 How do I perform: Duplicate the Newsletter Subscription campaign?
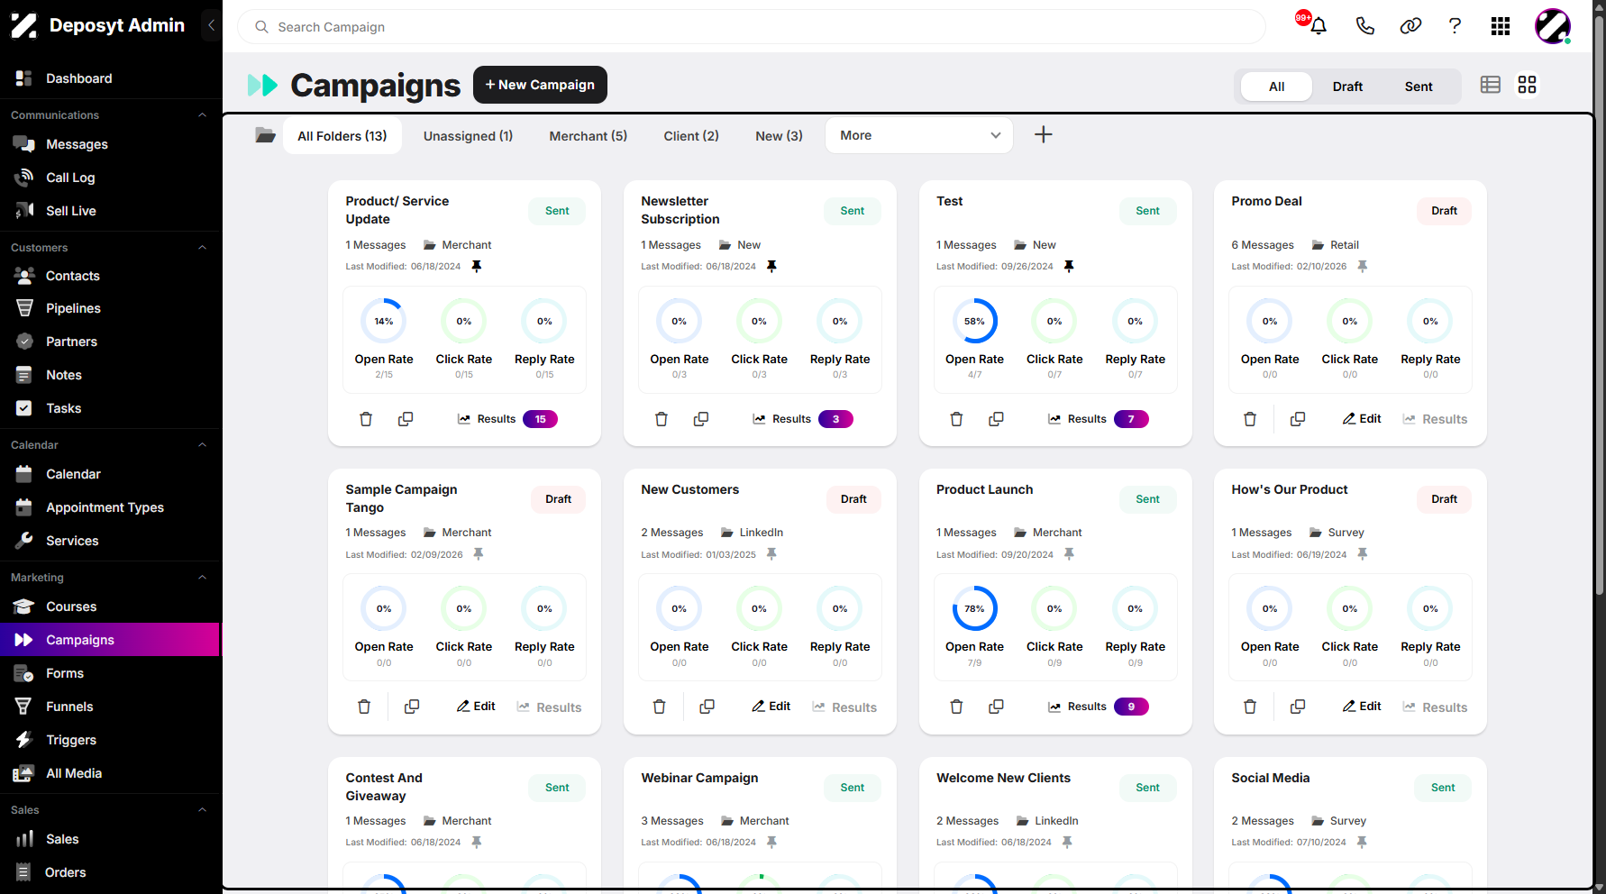point(701,419)
